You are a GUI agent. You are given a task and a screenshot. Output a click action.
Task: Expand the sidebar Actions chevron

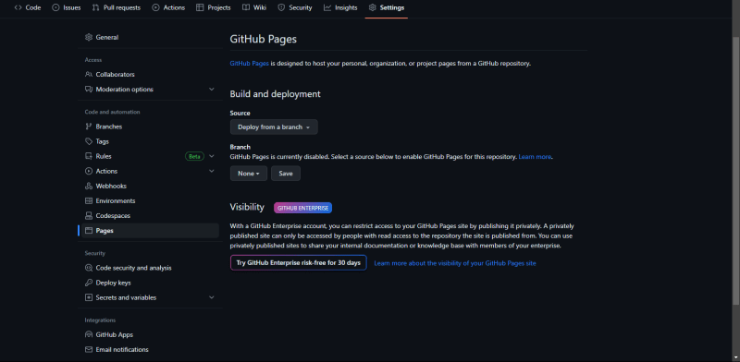click(x=212, y=171)
